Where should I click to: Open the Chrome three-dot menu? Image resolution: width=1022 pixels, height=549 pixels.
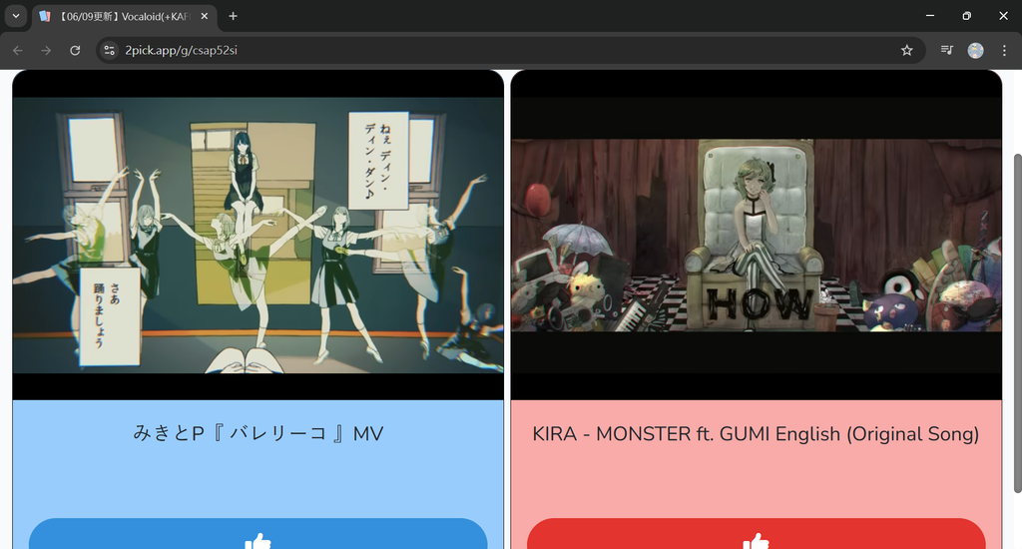(1004, 50)
